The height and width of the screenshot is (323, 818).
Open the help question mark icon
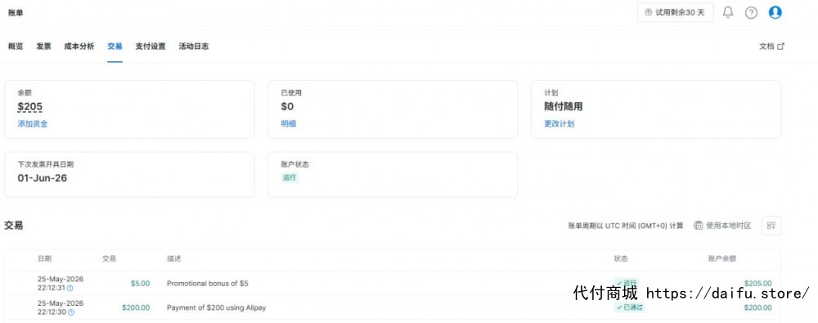(x=751, y=12)
